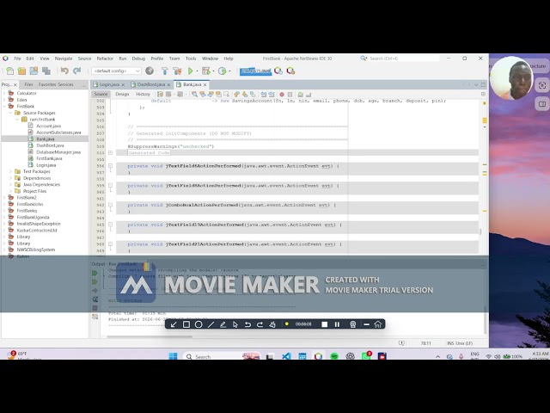Click the editor vertical scrollbar thumb
The width and height of the screenshot is (550, 413).
pos(480,231)
